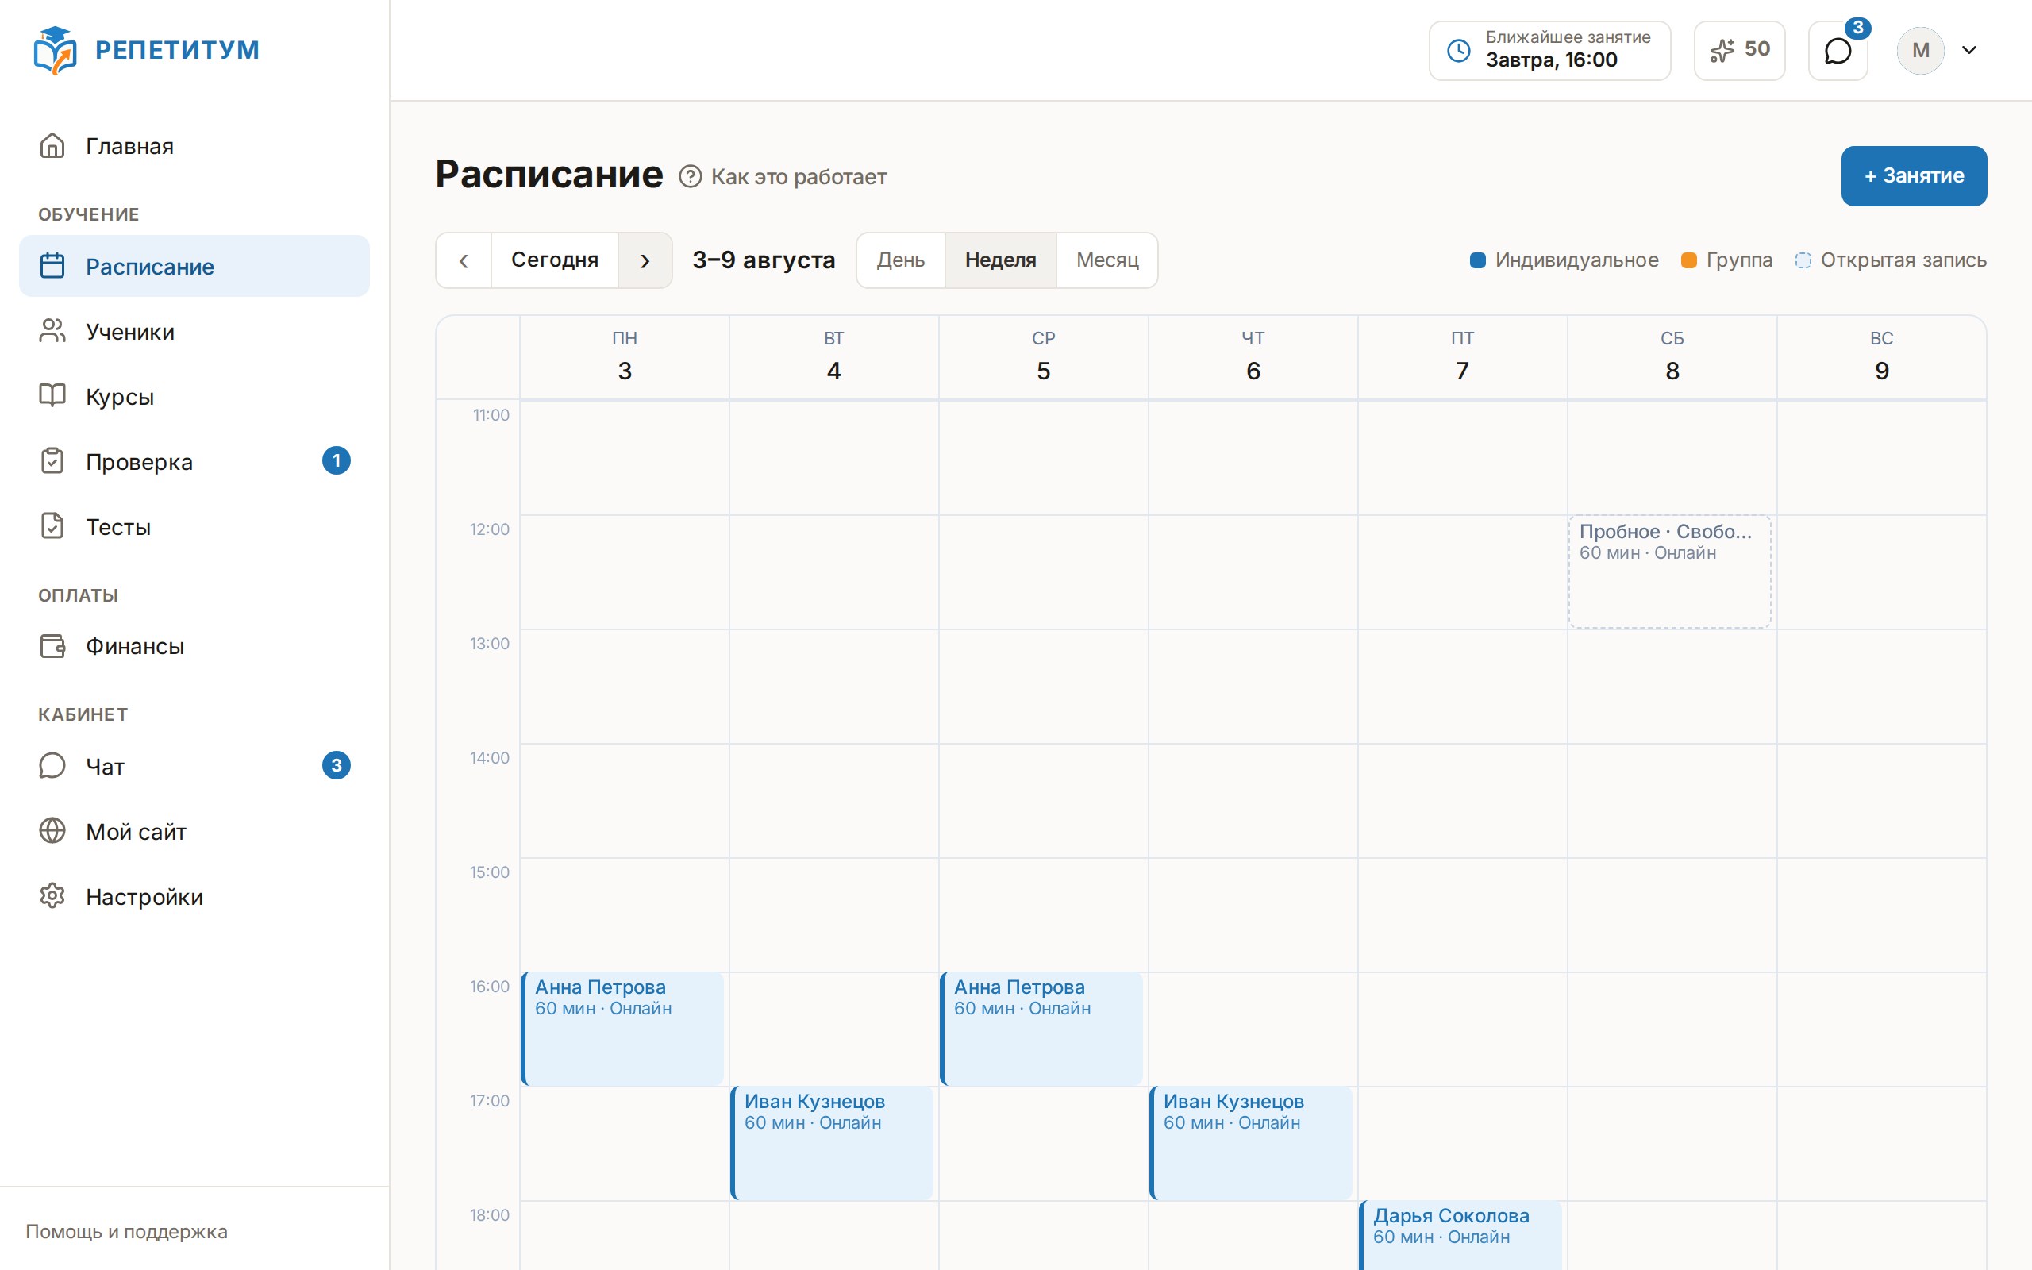Image resolution: width=2032 pixels, height=1270 pixels.
Task: Open Помощь и поддержка link
Action: (127, 1231)
